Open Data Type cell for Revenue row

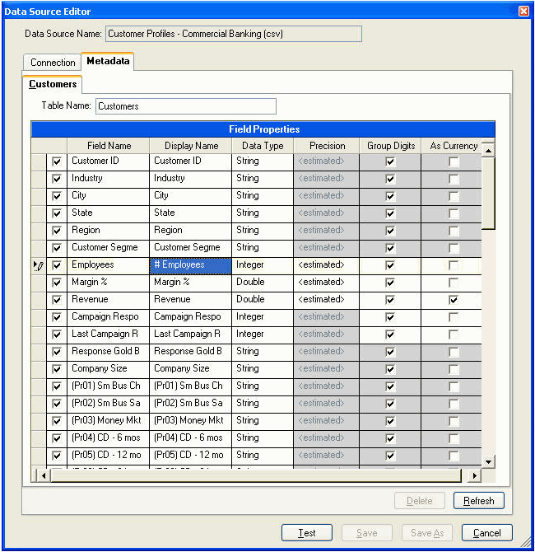(x=262, y=300)
